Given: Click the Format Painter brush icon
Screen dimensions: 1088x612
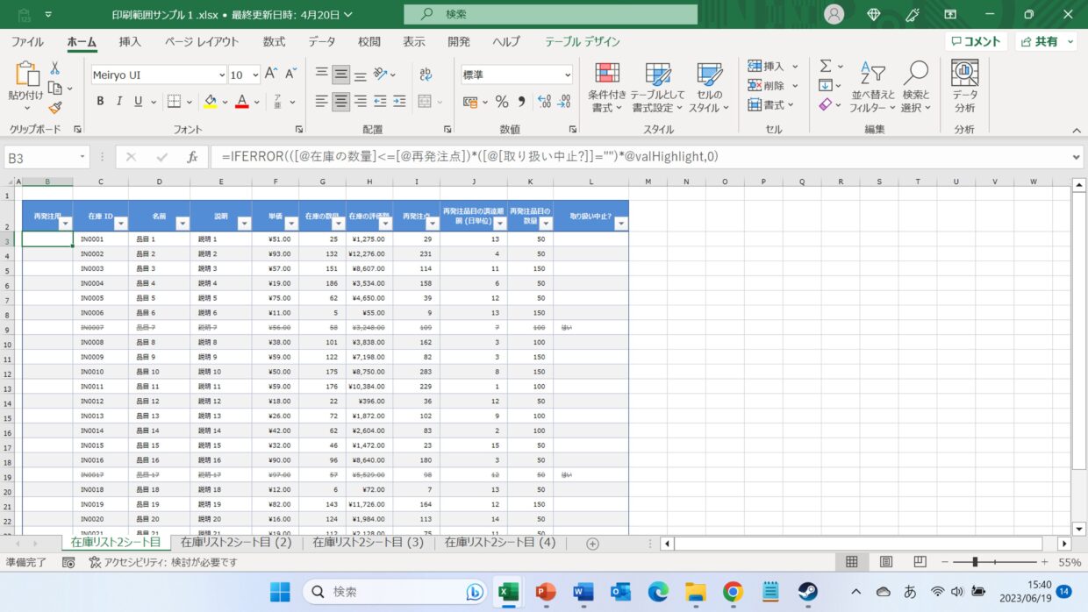Looking at the screenshot, I should coord(54,108).
